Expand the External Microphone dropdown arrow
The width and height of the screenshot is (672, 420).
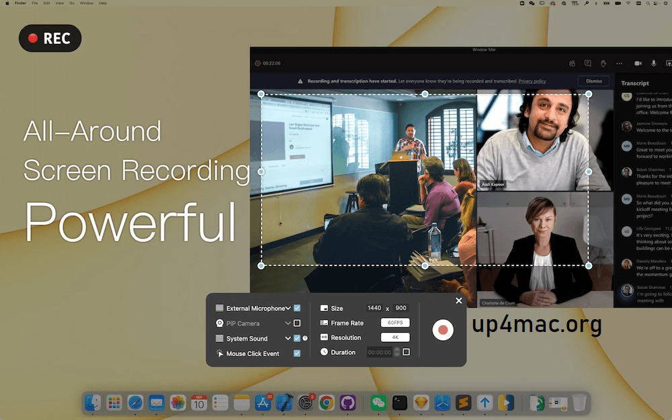[x=288, y=308]
